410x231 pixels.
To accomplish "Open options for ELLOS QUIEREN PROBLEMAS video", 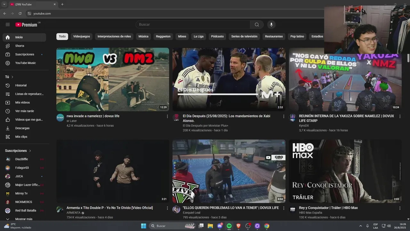I will coord(283,208).
